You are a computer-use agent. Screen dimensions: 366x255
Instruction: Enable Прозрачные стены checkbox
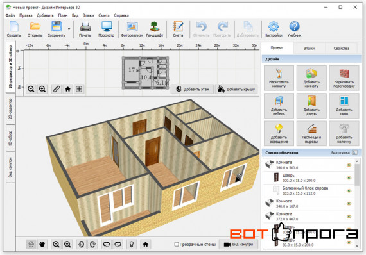(177, 244)
